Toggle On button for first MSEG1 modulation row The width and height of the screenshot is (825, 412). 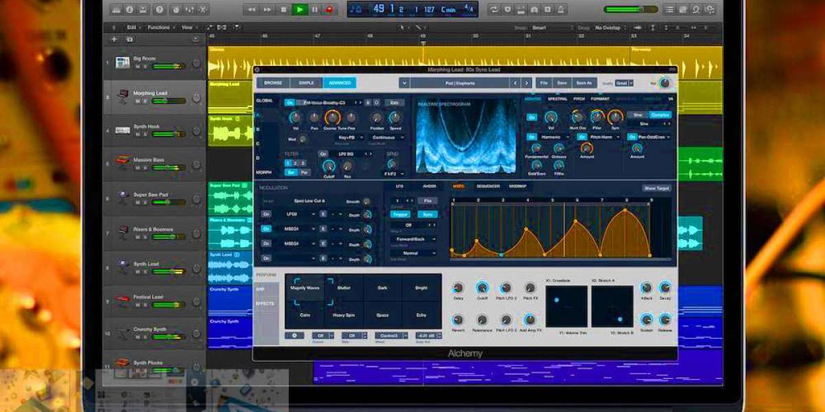pyautogui.click(x=265, y=229)
